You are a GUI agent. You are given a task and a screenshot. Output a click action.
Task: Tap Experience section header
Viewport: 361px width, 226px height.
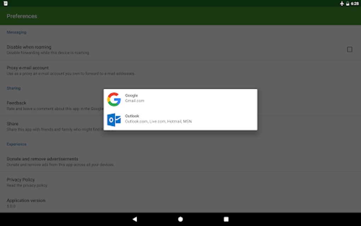[17, 144]
